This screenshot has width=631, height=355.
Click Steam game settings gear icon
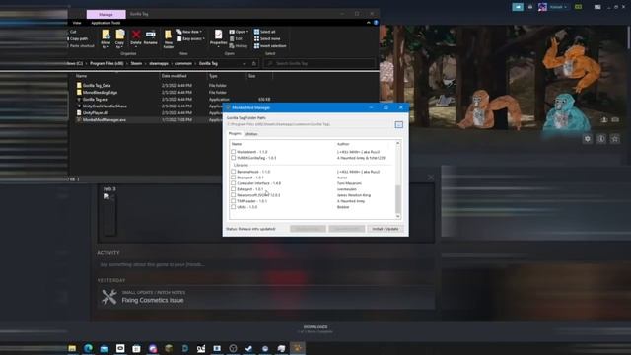pos(588,139)
